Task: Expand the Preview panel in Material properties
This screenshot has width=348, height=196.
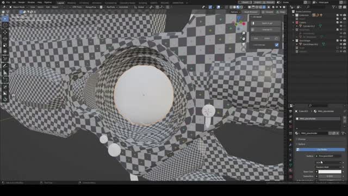Action: 302,139
